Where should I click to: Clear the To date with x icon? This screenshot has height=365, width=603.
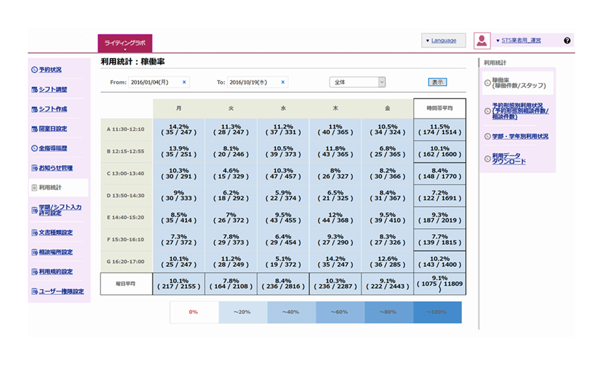283,82
